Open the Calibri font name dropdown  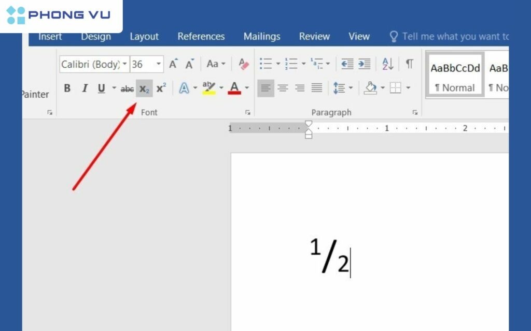pyautogui.click(x=124, y=64)
